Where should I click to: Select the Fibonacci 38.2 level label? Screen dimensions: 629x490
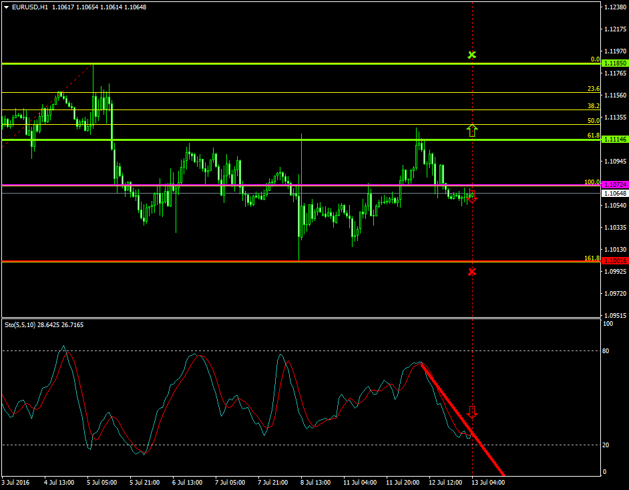pos(593,106)
